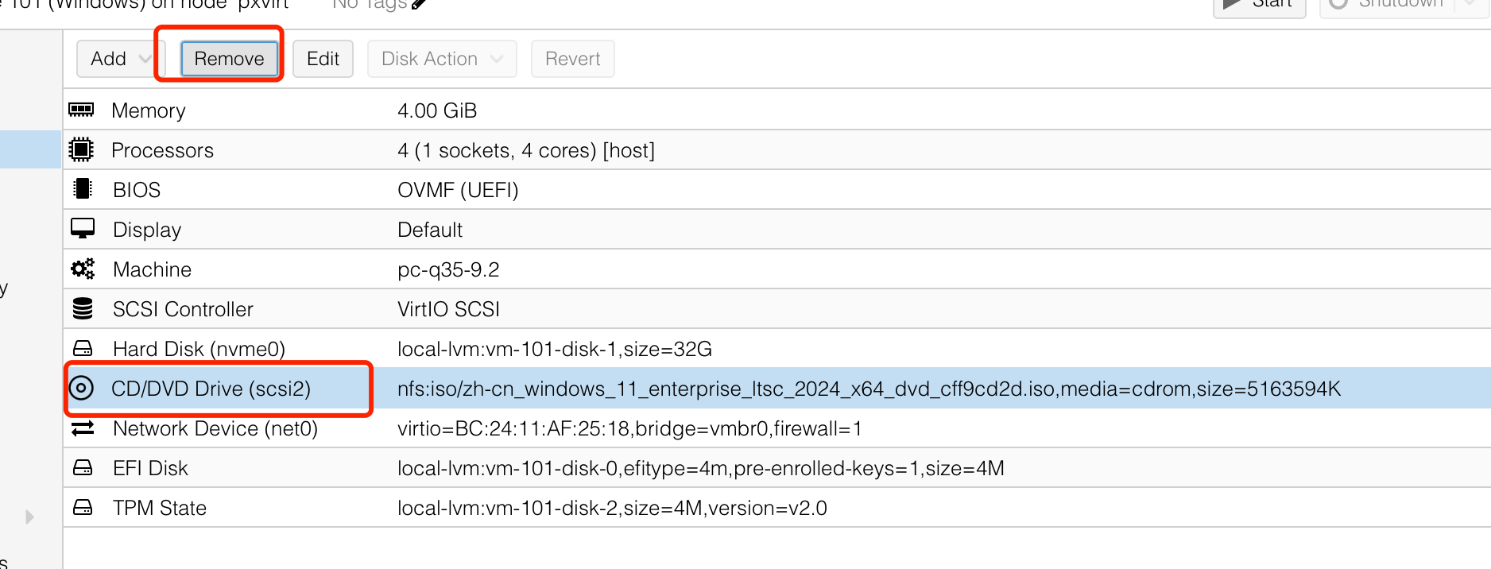
Task: Click the pencil icon to edit tags
Action: click(x=419, y=5)
